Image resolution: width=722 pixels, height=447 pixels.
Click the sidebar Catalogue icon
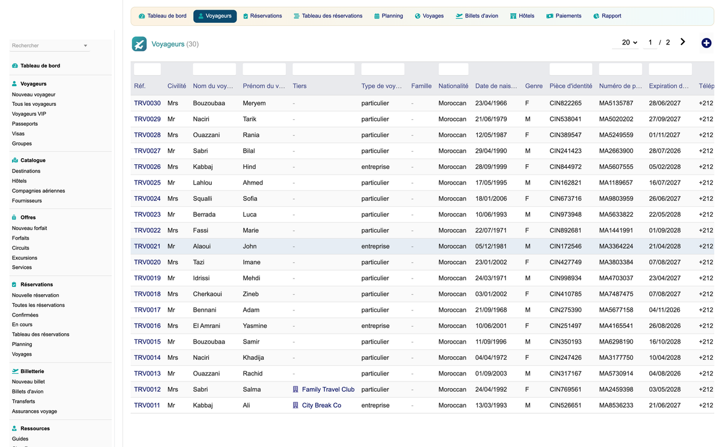coord(15,161)
